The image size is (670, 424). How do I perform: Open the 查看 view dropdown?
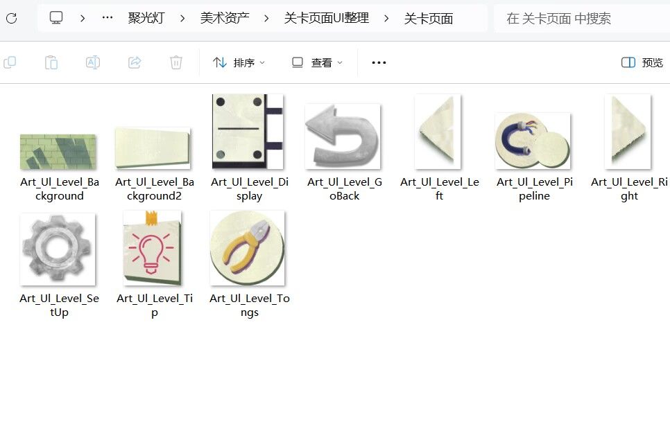tap(317, 63)
